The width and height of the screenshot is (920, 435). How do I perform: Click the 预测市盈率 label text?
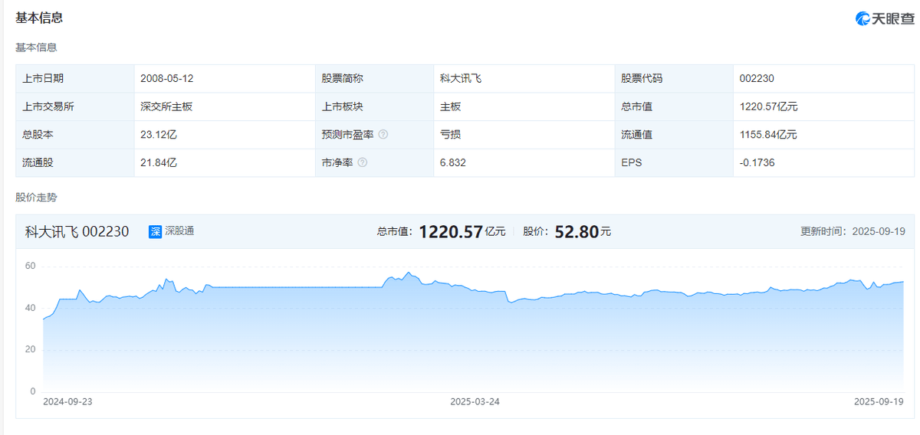(348, 134)
